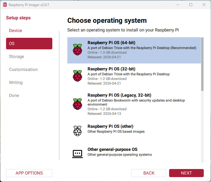Go to the Device setup step
Viewport: 211px width, 182px height.
tap(16, 31)
